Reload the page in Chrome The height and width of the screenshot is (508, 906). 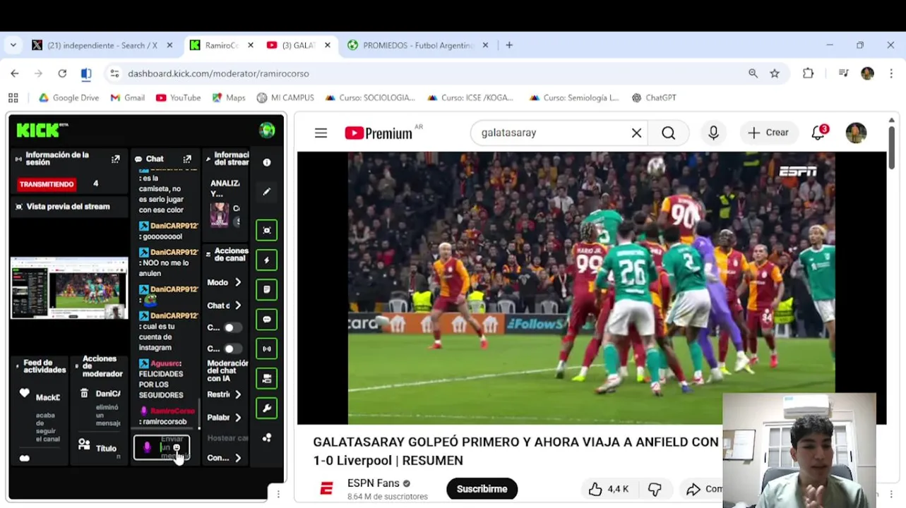click(x=62, y=73)
